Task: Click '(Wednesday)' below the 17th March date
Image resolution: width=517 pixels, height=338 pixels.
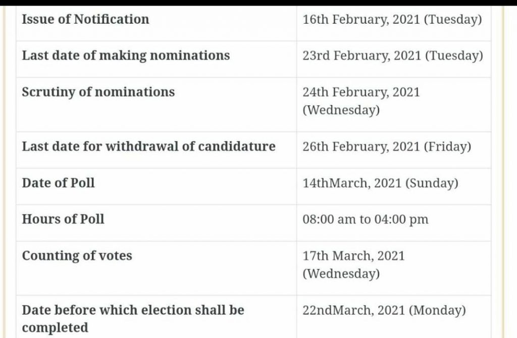Action: click(x=341, y=274)
